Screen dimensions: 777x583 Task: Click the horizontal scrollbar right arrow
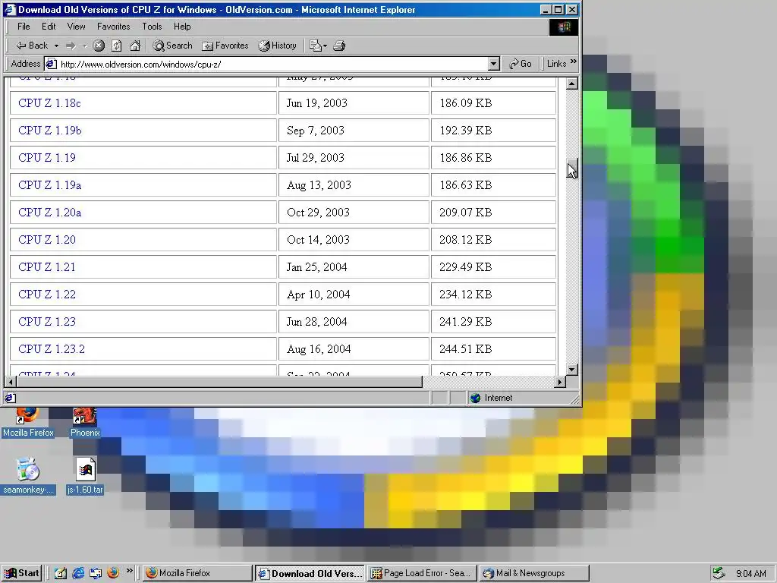tap(560, 382)
